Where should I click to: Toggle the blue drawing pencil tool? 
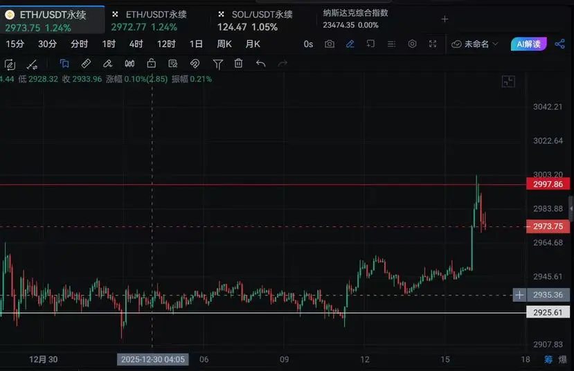point(350,44)
